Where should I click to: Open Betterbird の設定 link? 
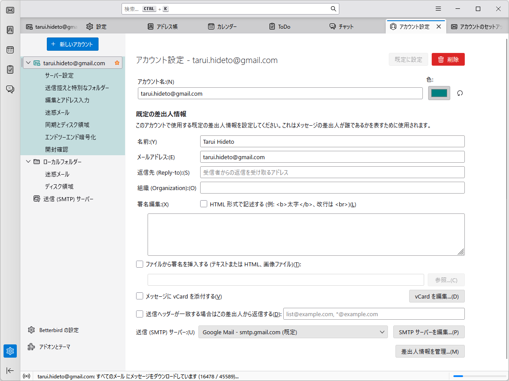tap(59, 330)
